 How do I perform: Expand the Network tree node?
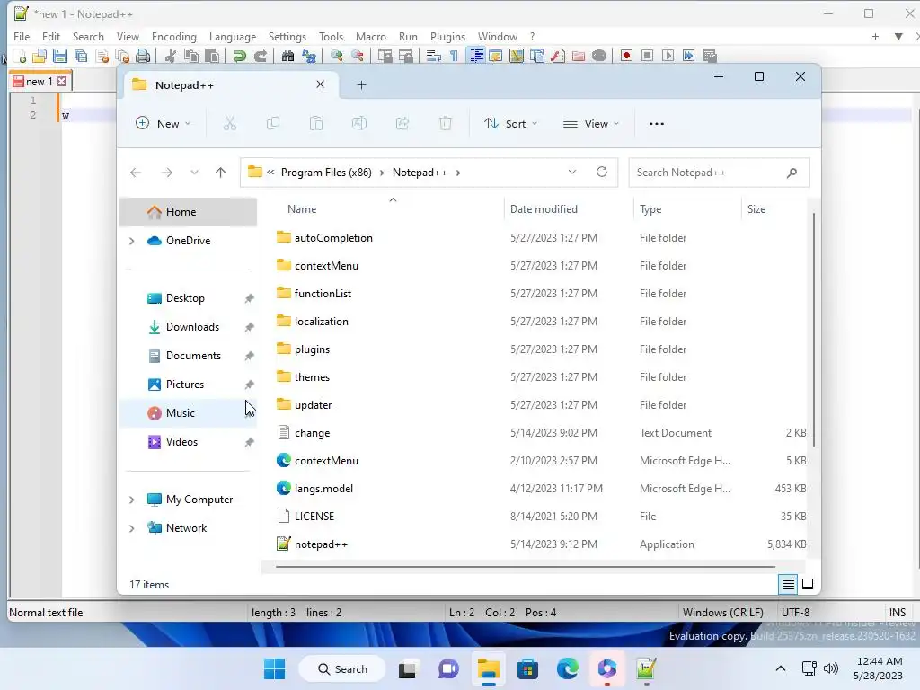click(132, 528)
